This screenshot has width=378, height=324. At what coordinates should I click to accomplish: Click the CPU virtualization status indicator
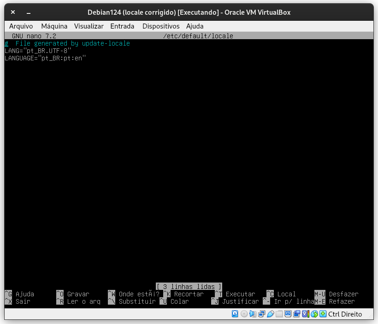(x=306, y=314)
